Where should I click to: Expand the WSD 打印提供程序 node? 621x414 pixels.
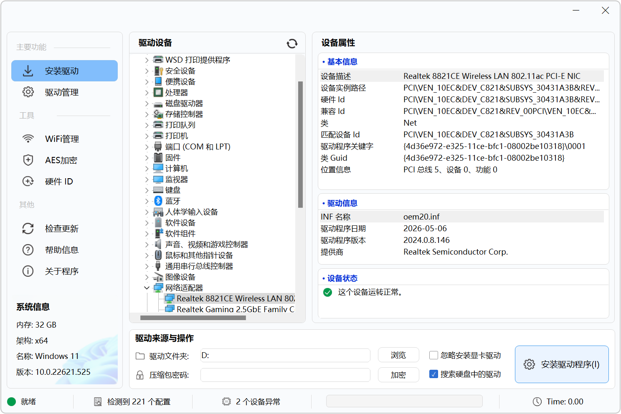click(x=147, y=60)
